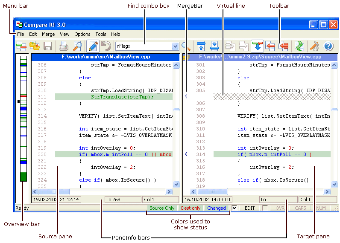Click the single red left arrow copy icon
The image size is (340, 243).
pos(270,46)
